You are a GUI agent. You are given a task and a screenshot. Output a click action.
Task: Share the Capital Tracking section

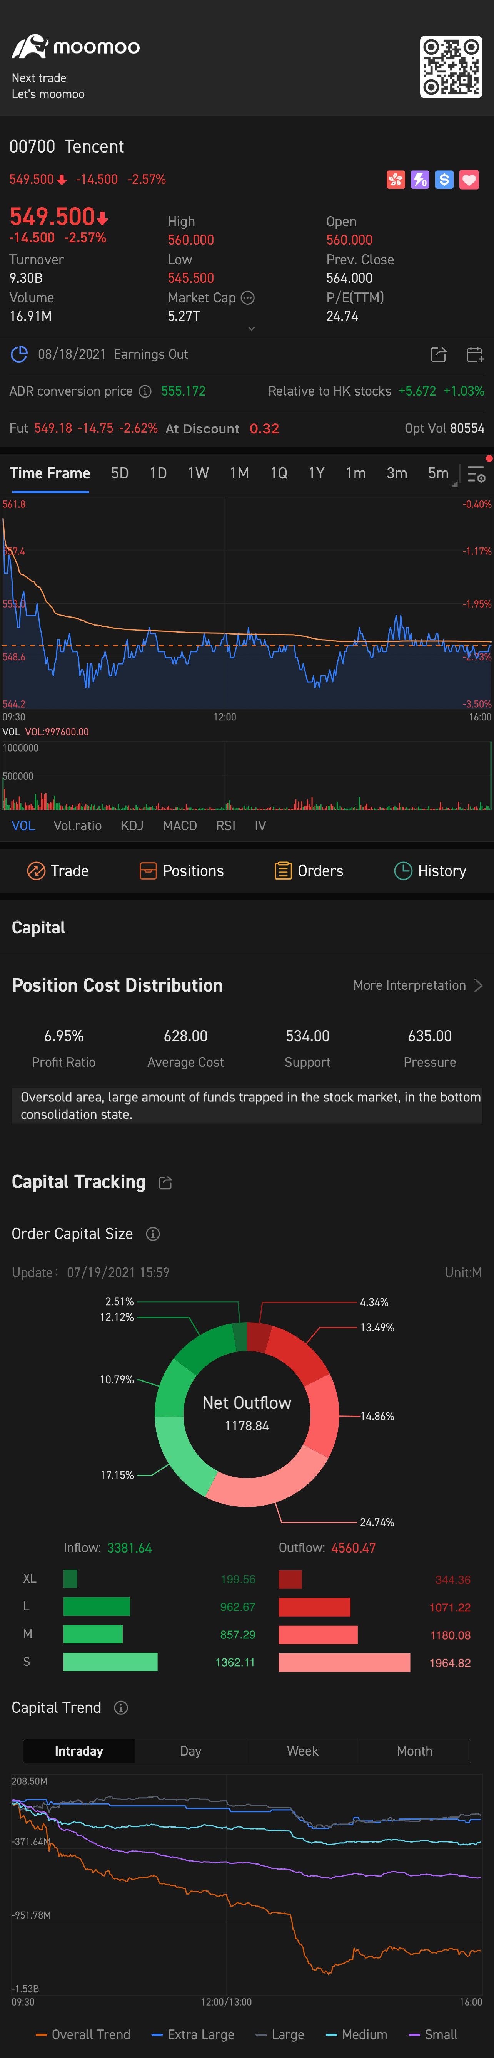[x=165, y=1183]
